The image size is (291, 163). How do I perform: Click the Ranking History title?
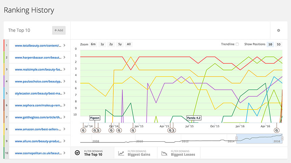pyautogui.click(x=29, y=10)
